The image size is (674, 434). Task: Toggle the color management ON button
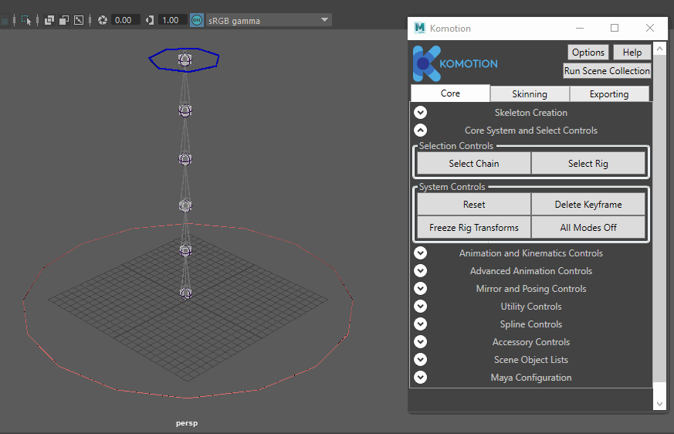[x=197, y=20]
